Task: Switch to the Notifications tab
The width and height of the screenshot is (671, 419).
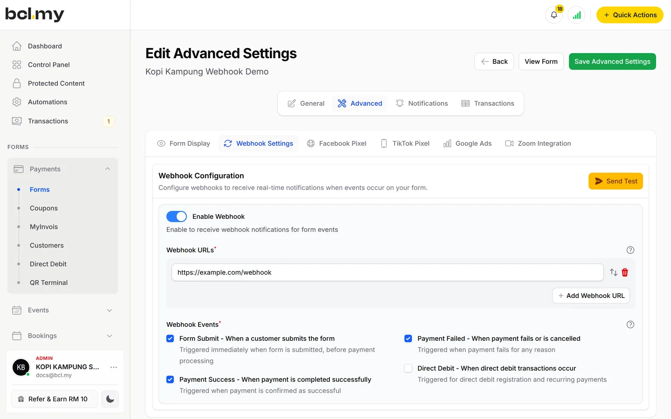Action: pos(422,103)
